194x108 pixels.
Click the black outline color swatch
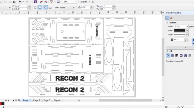(x=180, y=30)
